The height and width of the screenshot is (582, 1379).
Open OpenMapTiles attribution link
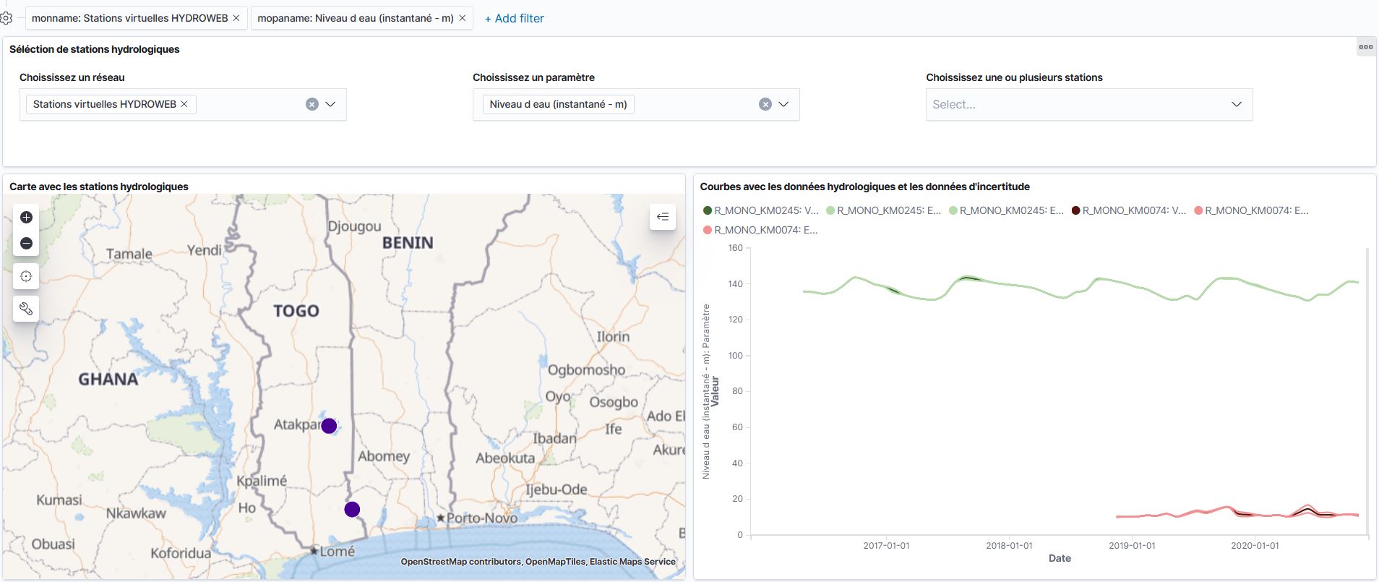pyautogui.click(x=555, y=562)
